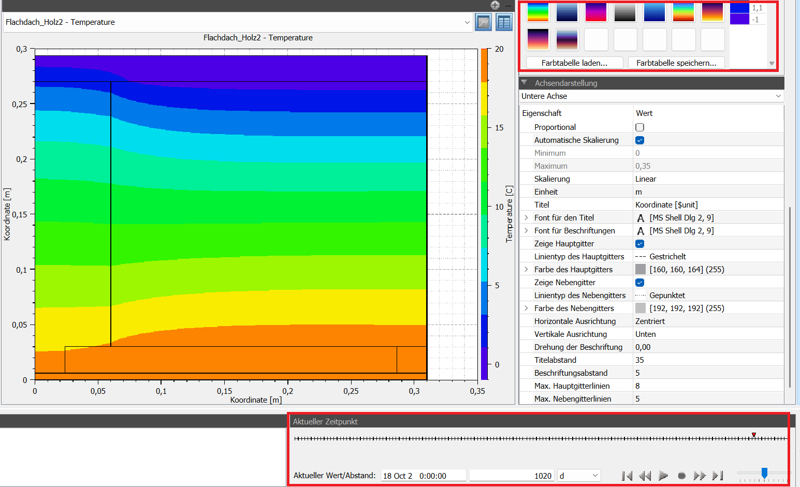
Task: Click the down arrow in the color value list
Action: [772, 64]
